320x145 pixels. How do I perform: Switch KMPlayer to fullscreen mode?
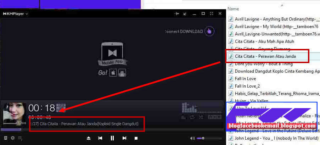tap(212, 14)
